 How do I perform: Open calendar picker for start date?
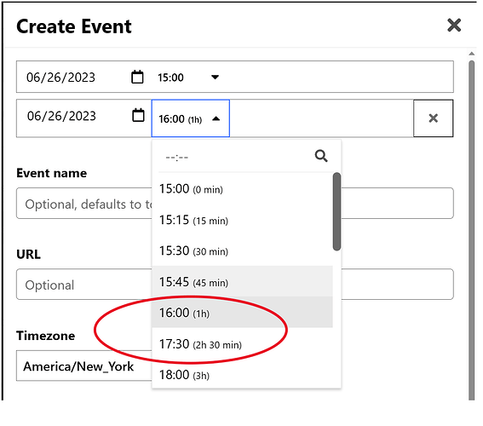click(137, 77)
